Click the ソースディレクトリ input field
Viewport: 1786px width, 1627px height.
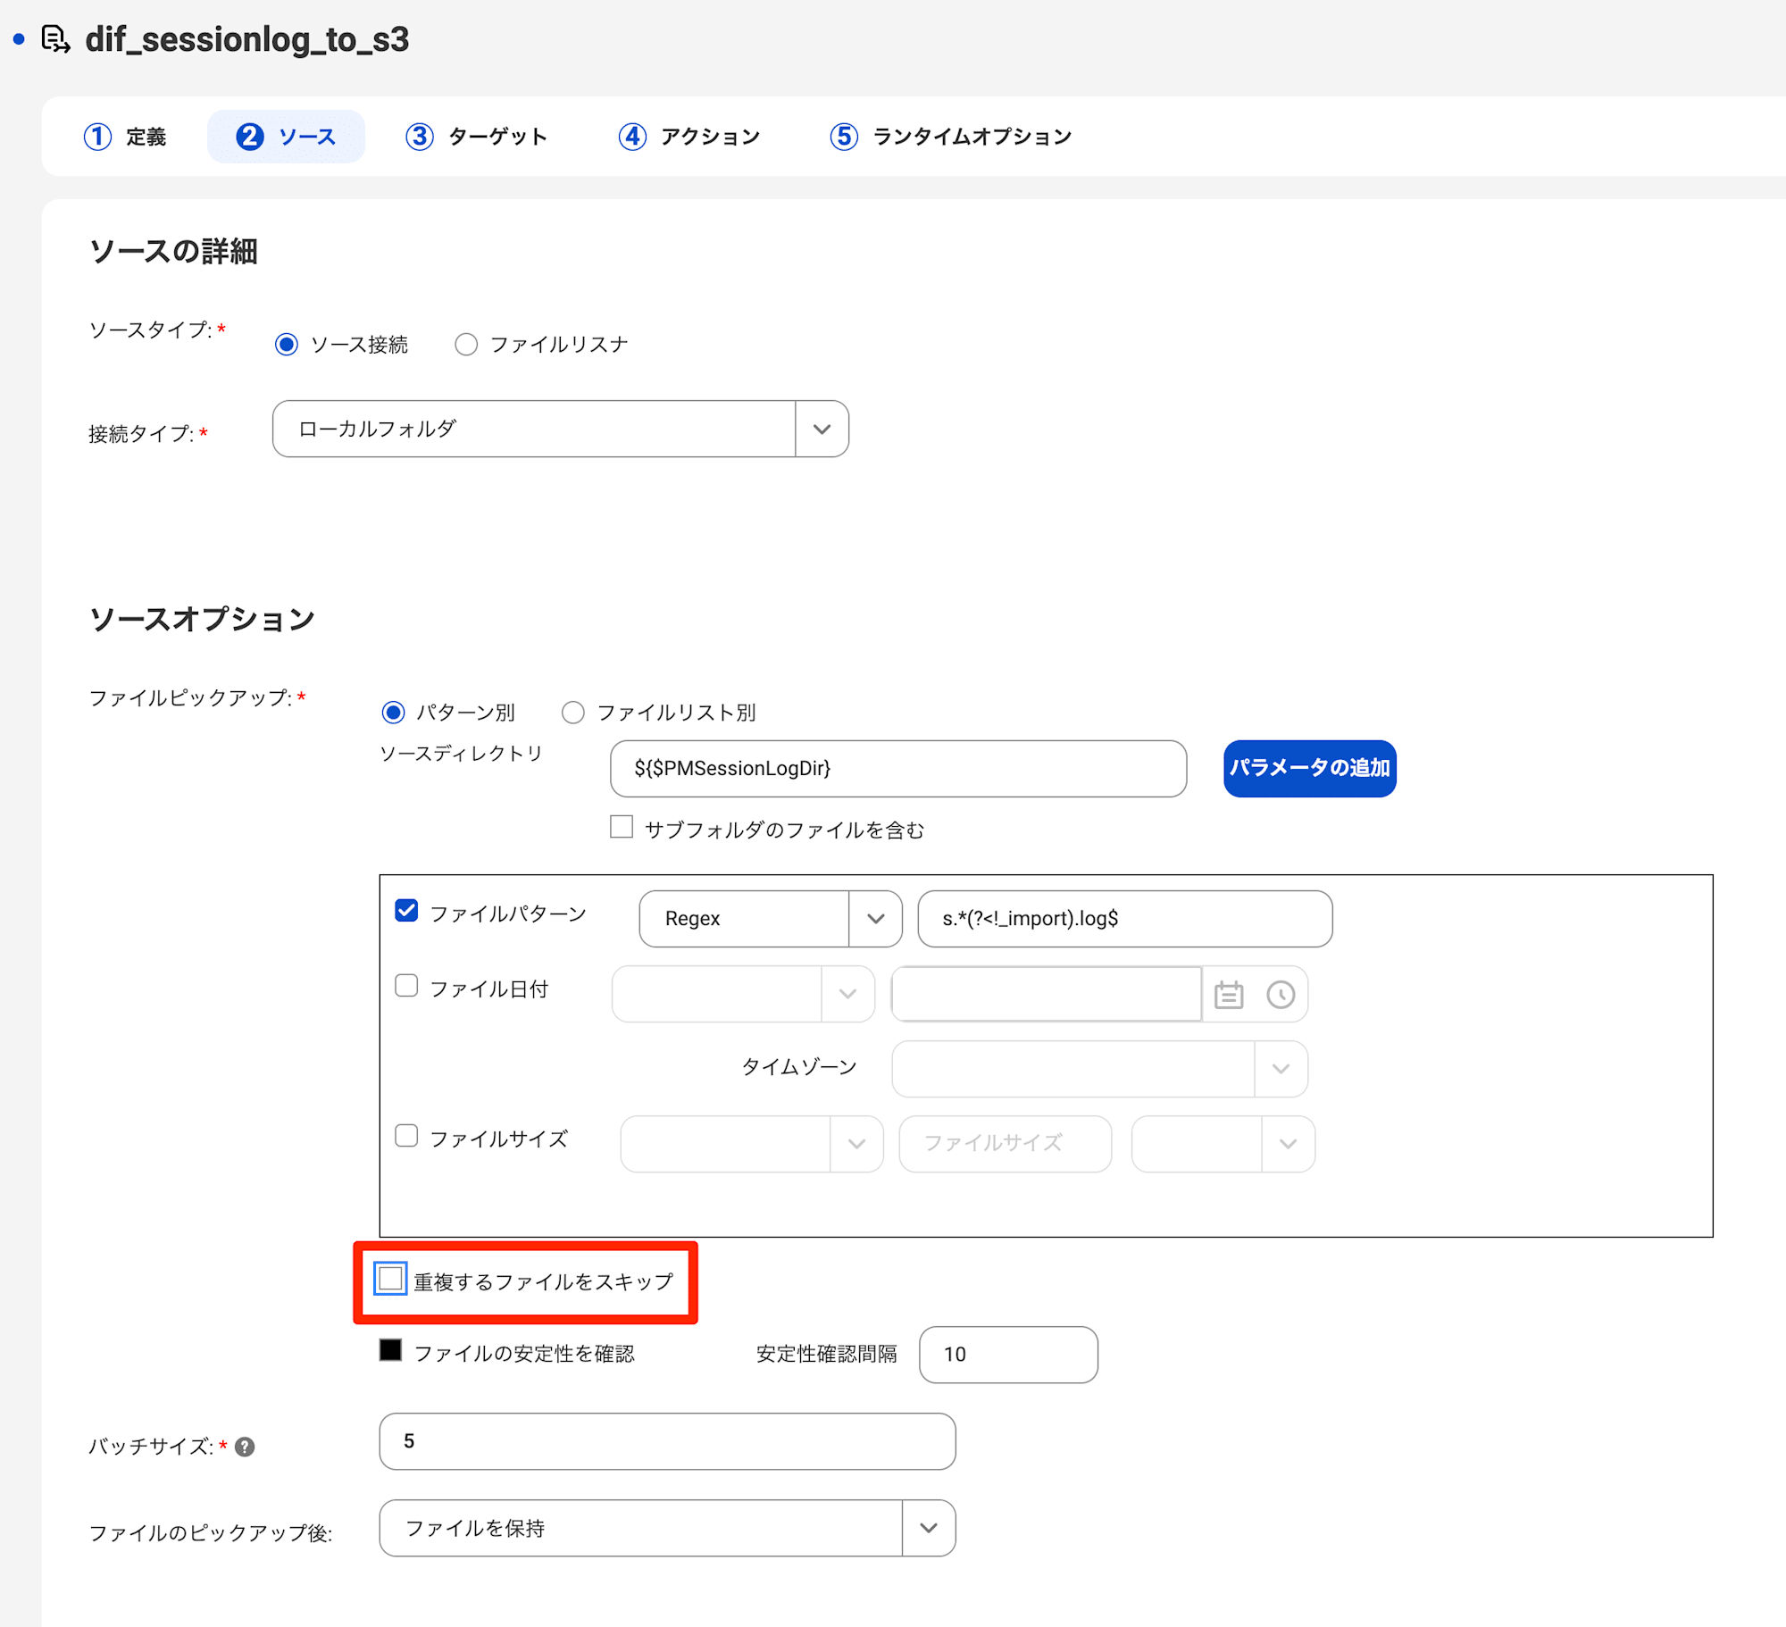point(898,769)
